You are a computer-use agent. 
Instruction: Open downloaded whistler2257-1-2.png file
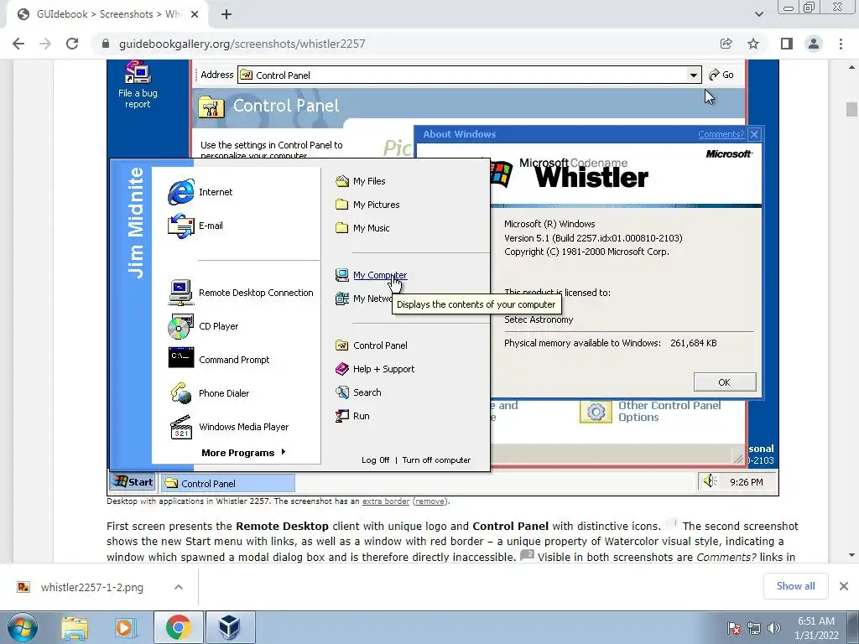(92, 587)
